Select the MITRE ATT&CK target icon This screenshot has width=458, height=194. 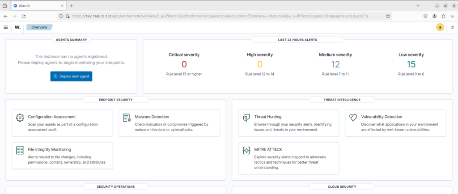(x=246, y=151)
